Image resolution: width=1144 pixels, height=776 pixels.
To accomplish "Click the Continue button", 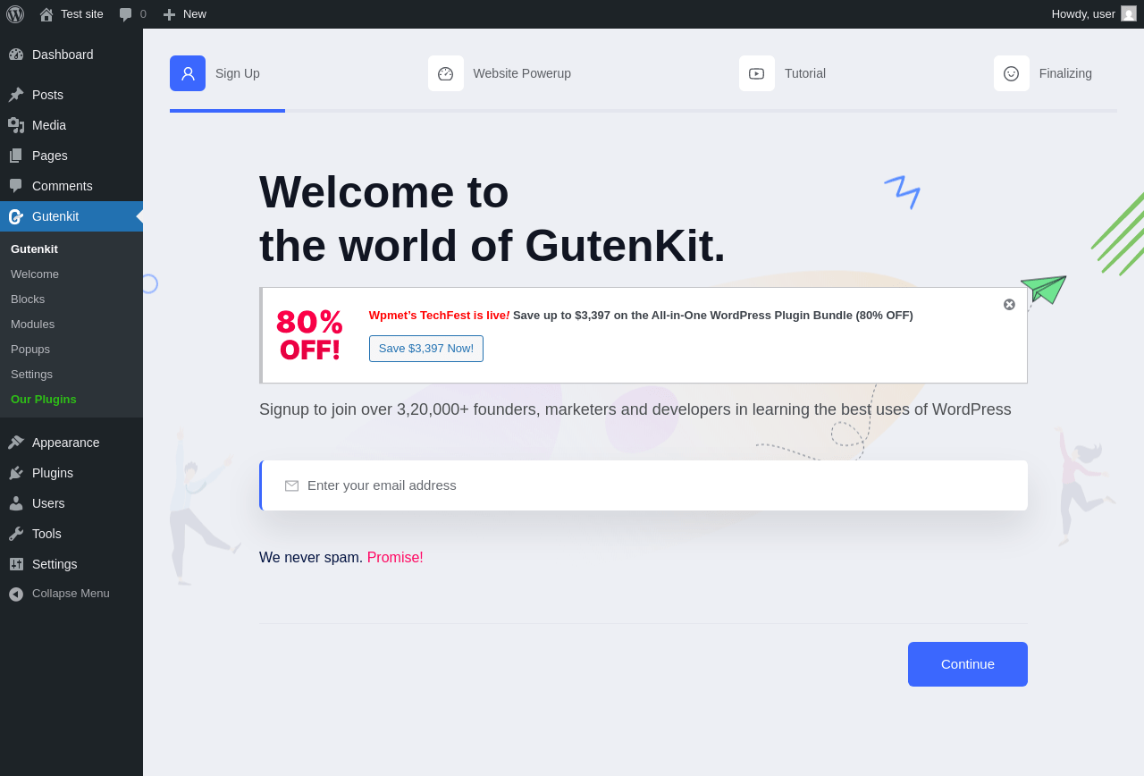I will point(968,664).
